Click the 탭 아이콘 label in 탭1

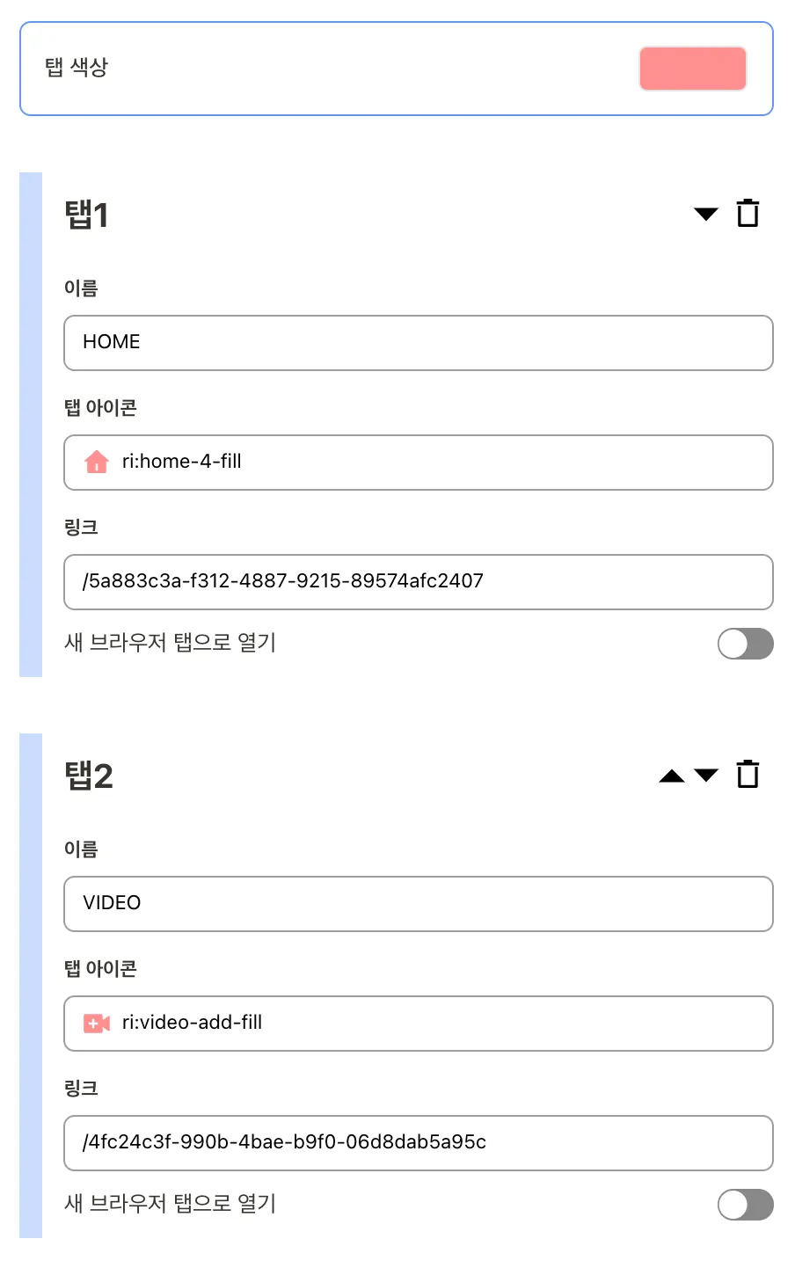(100, 407)
